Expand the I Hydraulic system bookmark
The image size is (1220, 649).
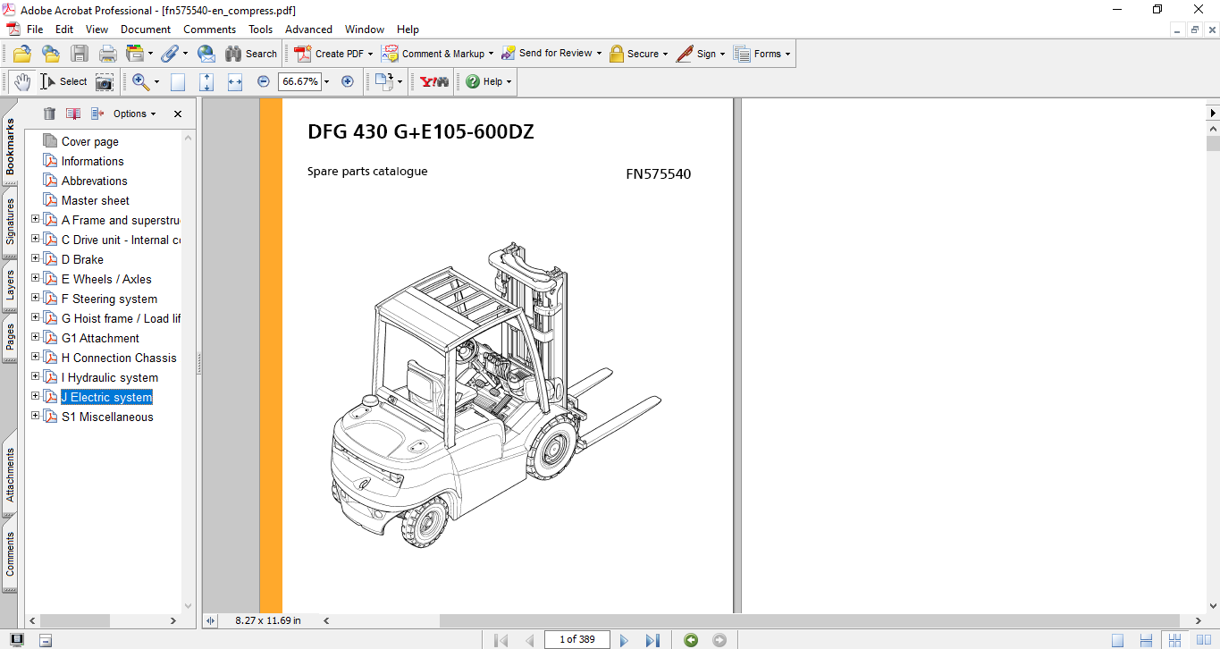[36, 376]
